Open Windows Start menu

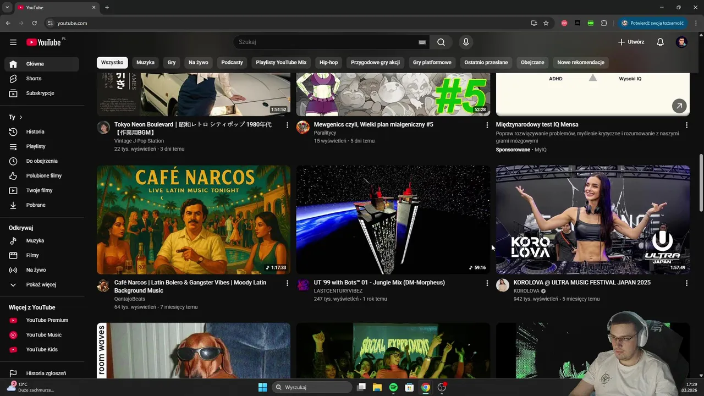262,387
